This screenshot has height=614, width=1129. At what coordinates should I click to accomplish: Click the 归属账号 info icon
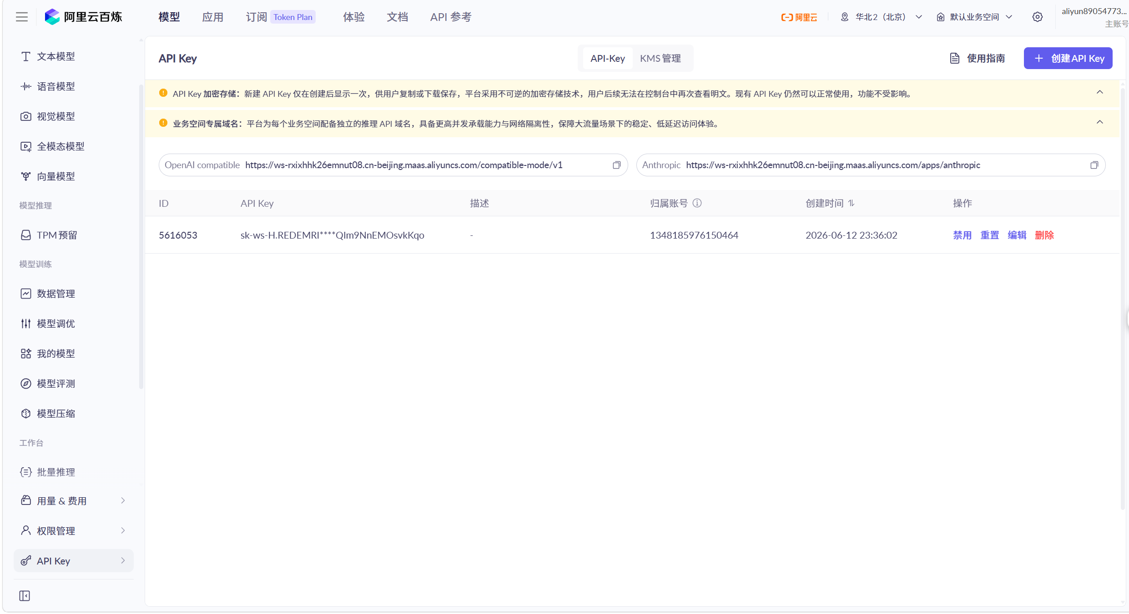[x=697, y=203]
